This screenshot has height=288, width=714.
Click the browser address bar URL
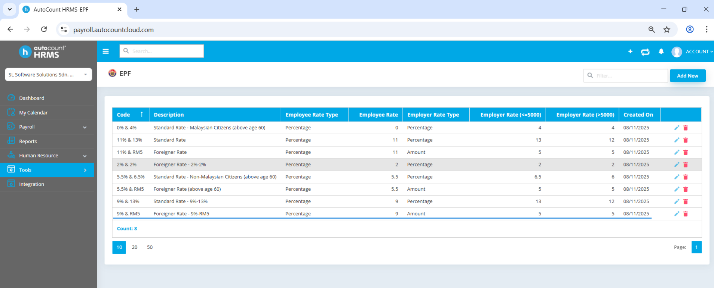(113, 30)
